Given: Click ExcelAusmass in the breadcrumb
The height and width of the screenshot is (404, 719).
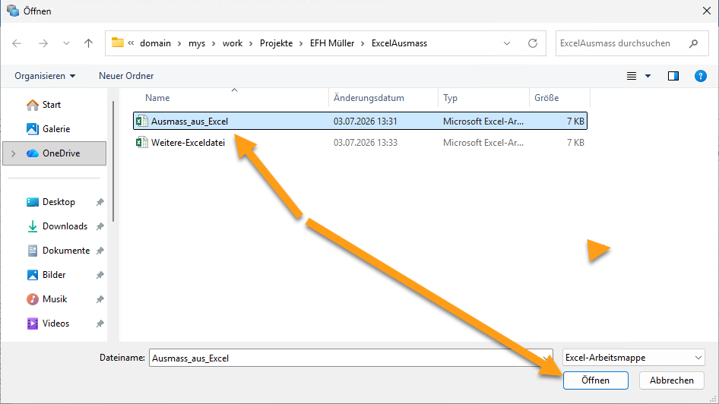Looking at the screenshot, I should (399, 43).
